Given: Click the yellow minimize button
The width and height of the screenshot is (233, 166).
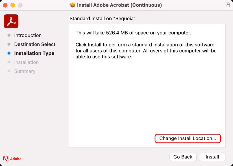Looking at the screenshot, I should click(x=12, y=5).
